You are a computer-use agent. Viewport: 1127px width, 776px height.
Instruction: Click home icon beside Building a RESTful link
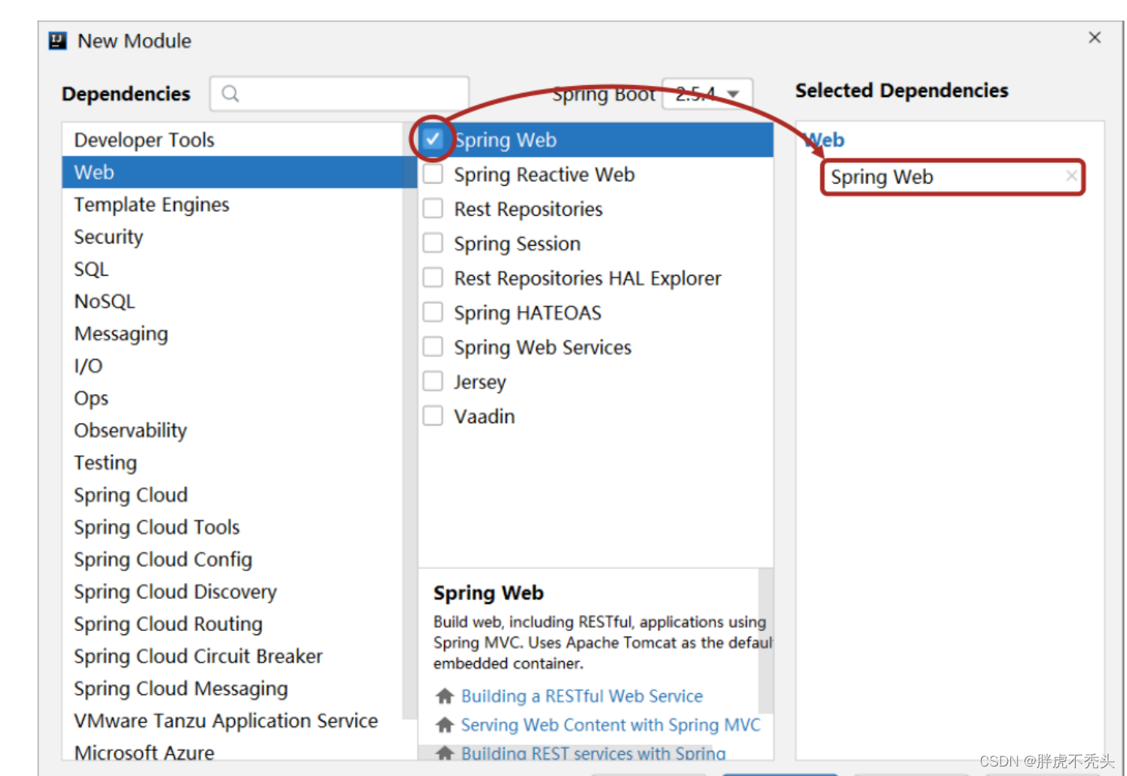(x=445, y=696)
